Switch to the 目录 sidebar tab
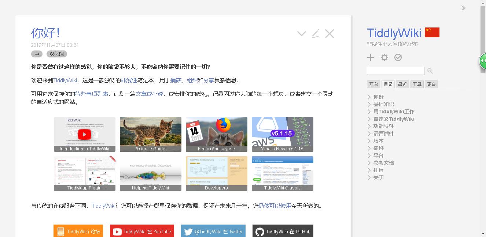 (388, 84)
